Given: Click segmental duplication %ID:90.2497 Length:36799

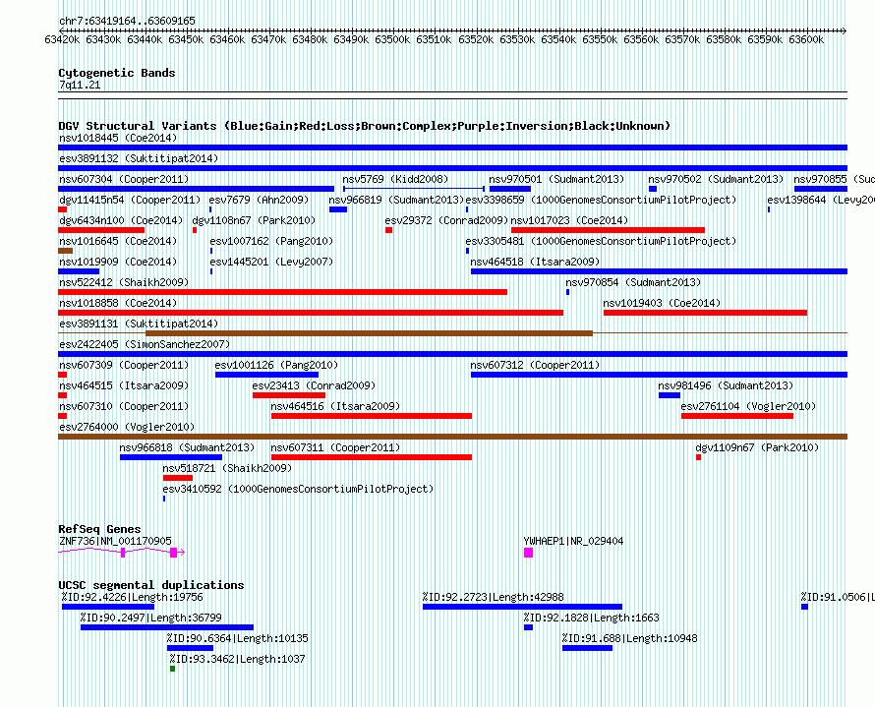Looking at the screenshot, I should 167,627.
